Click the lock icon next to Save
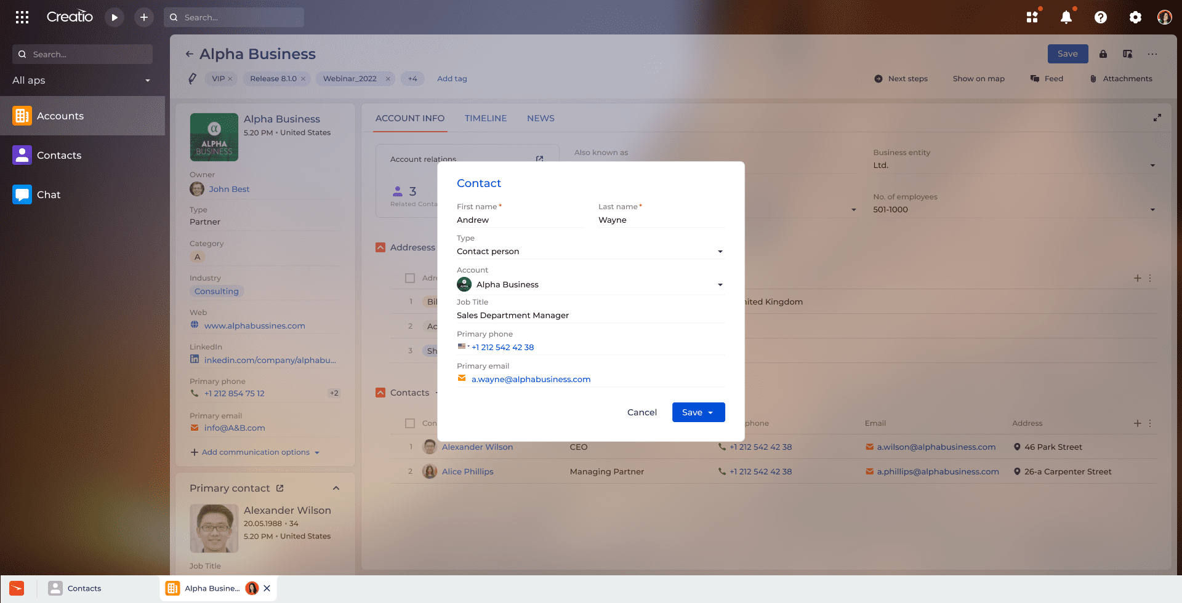Screen dimensions: 1182x603 1103,54
